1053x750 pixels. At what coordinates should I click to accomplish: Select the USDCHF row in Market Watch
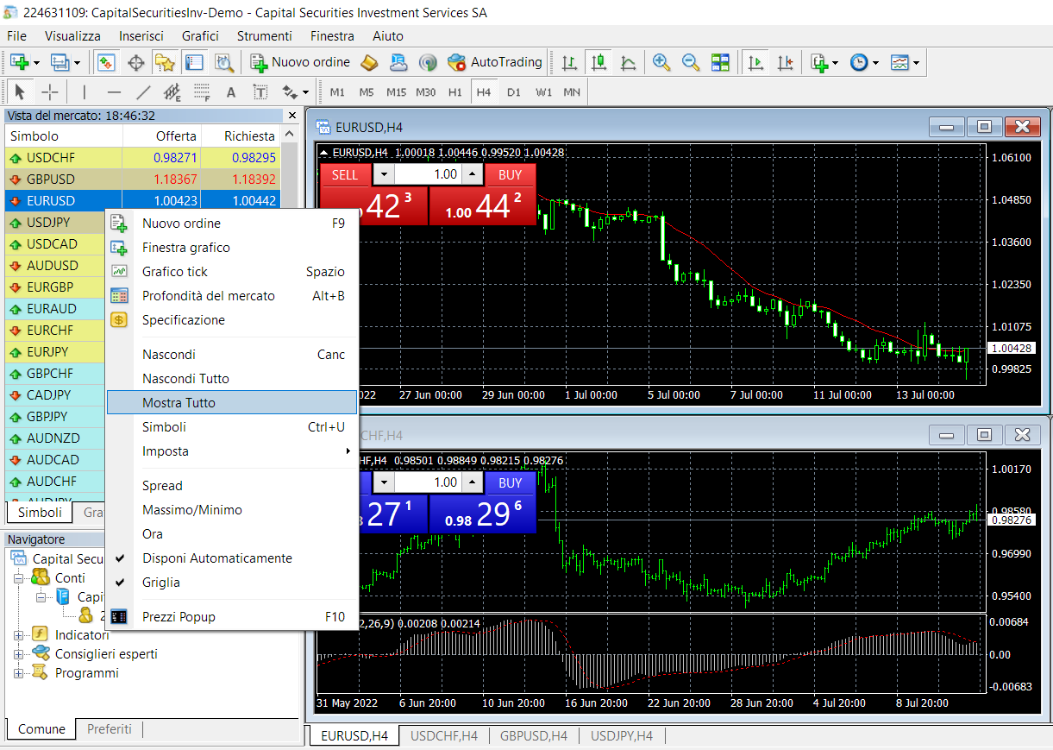tap(141, 158)
